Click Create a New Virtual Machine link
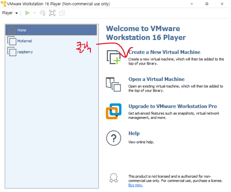This screenshot has height=192, width=231. (x=164, y=52)
